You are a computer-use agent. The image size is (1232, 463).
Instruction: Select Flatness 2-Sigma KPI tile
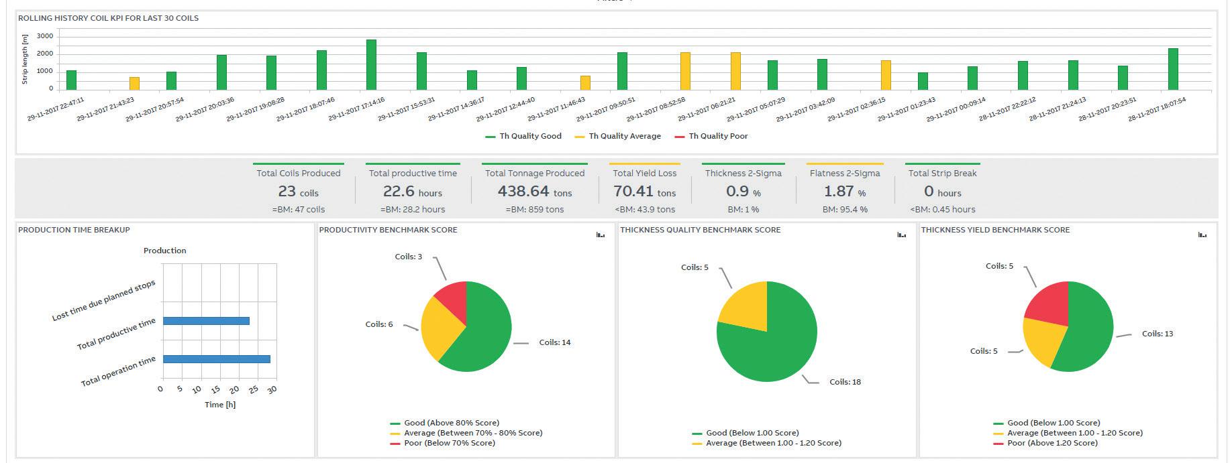click(845, 190)
